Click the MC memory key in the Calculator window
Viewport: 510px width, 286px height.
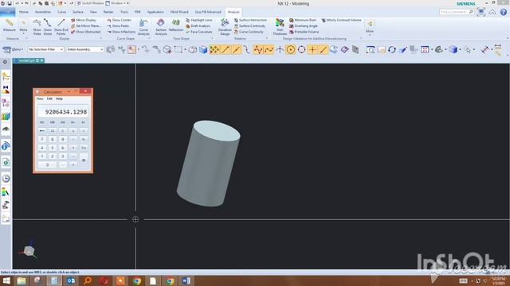[42, 122]
